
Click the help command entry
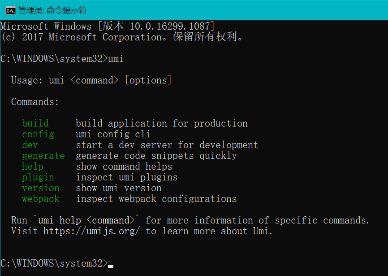32,166
